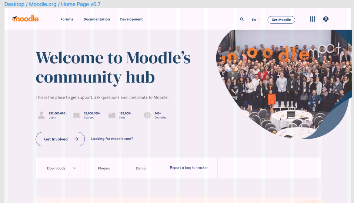Image resolution: width=354 pixels, height=203 pixels.
Task: Click the 240+ Countries statistic text
Action: 160,115
